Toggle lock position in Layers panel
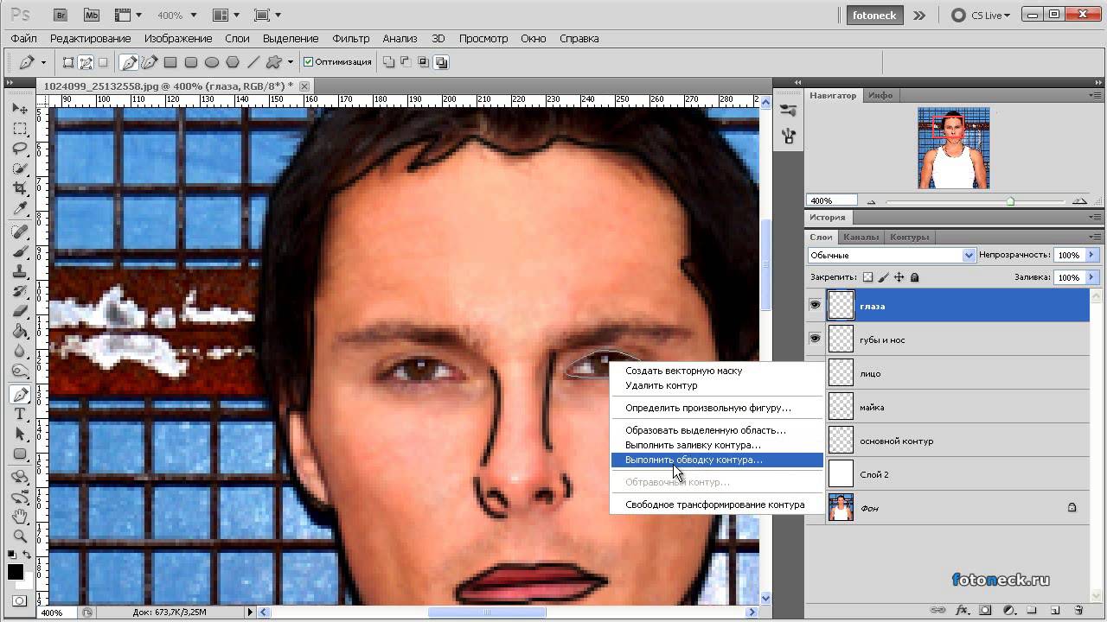 899,277
